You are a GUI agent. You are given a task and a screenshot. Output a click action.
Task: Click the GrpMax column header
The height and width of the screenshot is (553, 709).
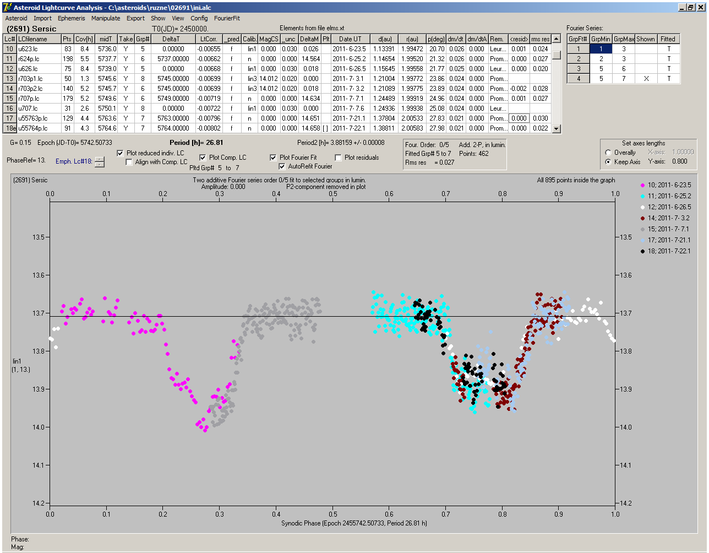click(x=624, y=39)
